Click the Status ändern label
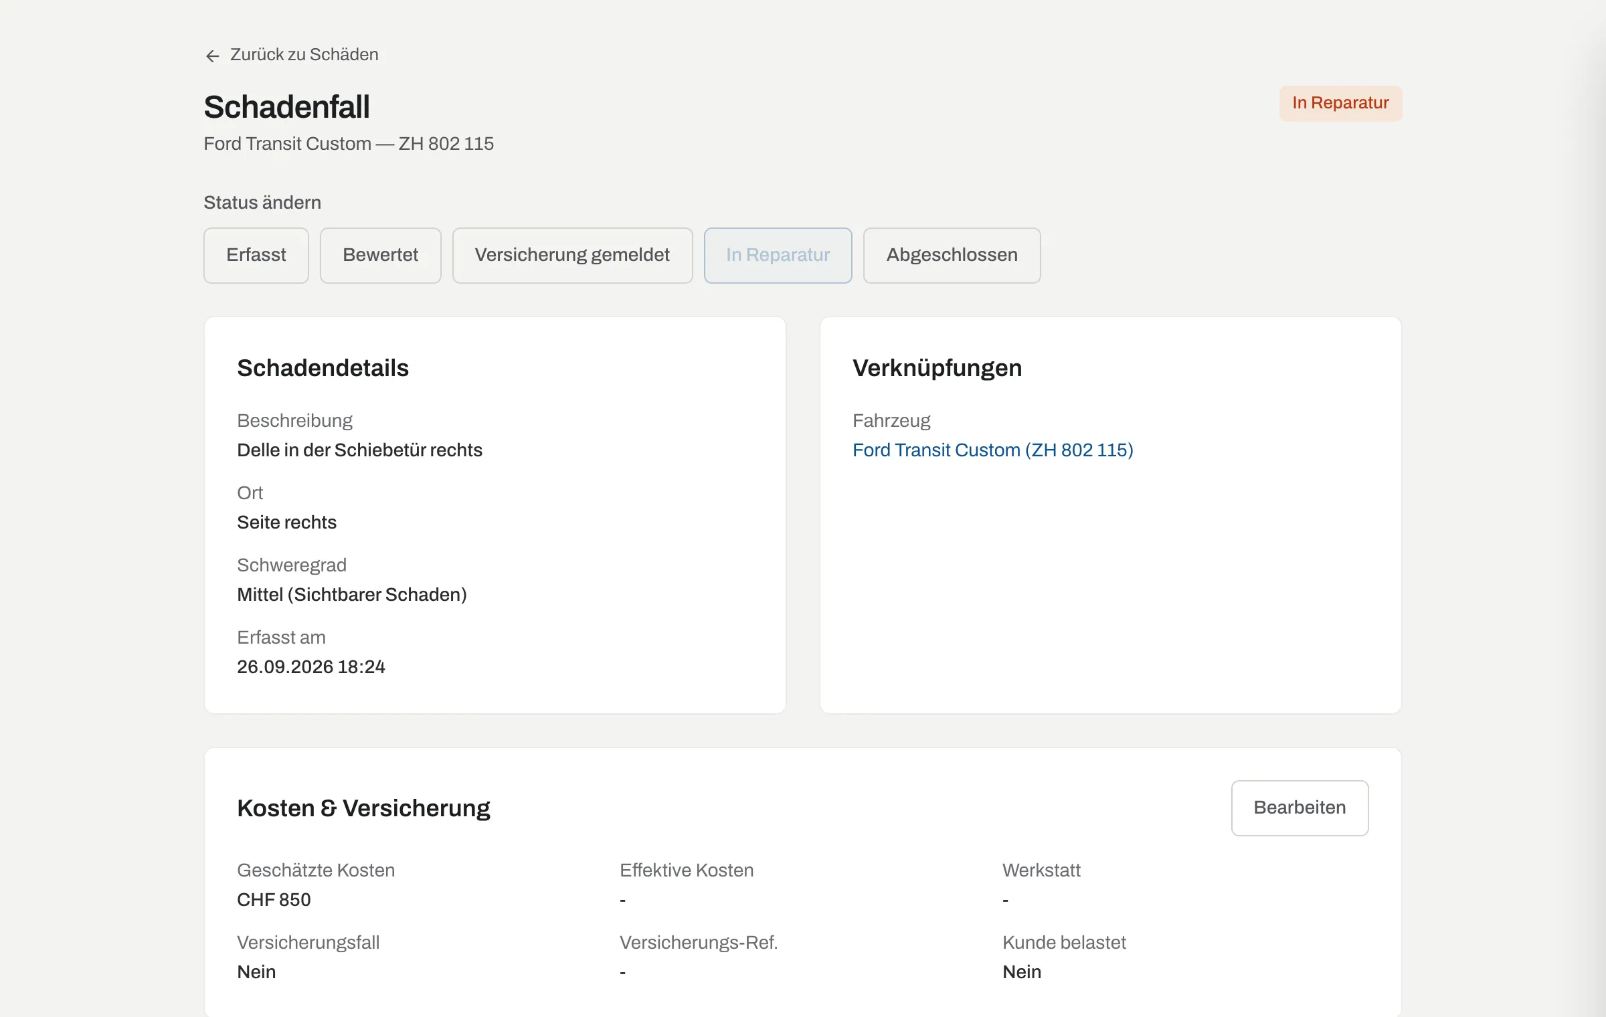The image size is (1606, 1017). (x=262, y=203)
